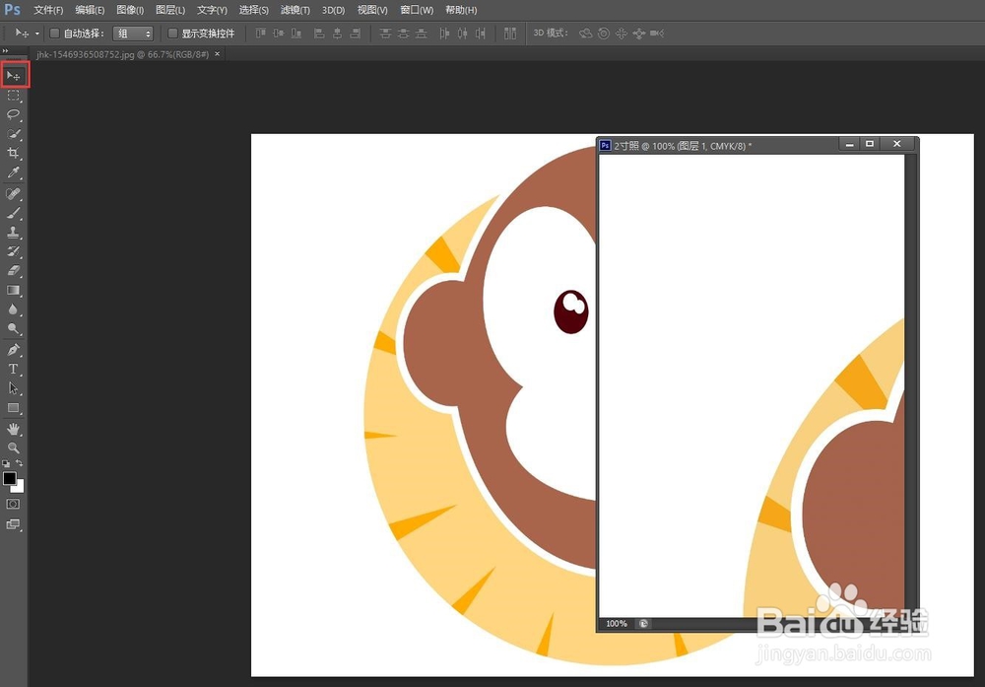Screen dimensions: 985x687
Task: Click the Align bottom edges icon
Action: point(295,34)
